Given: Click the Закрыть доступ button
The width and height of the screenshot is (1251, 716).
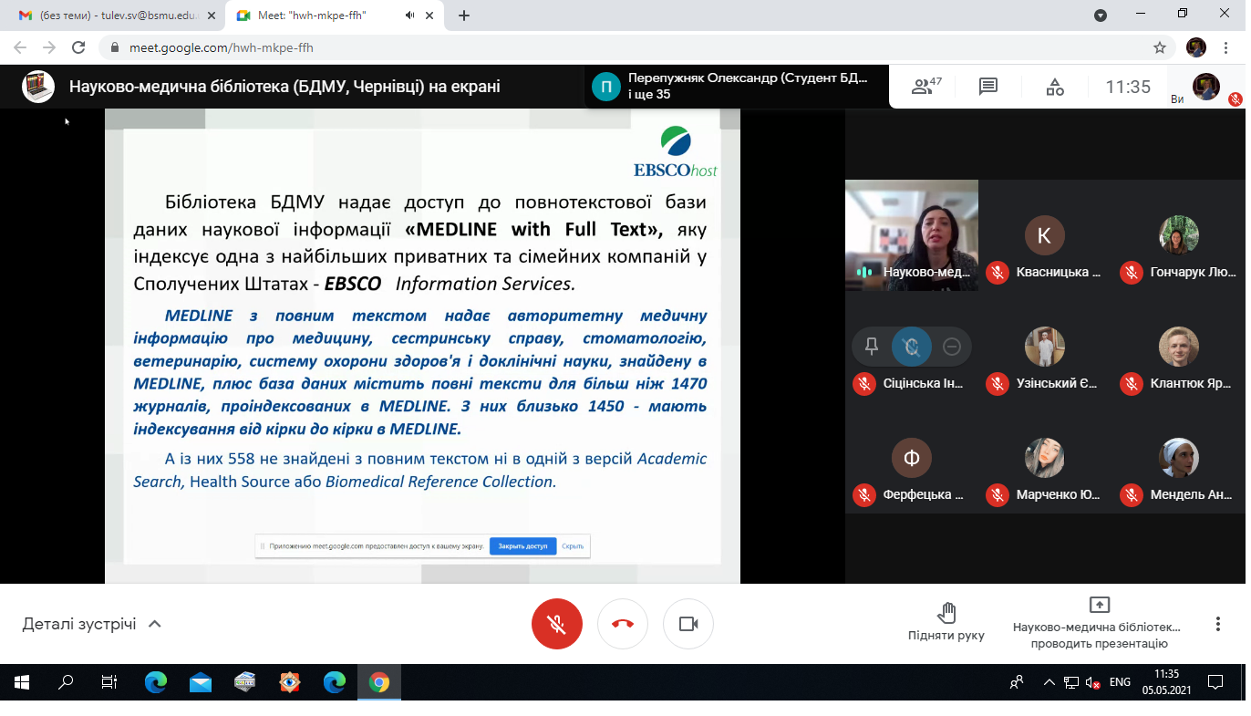Looking at the screenshot, I should (x=522, y=546).
